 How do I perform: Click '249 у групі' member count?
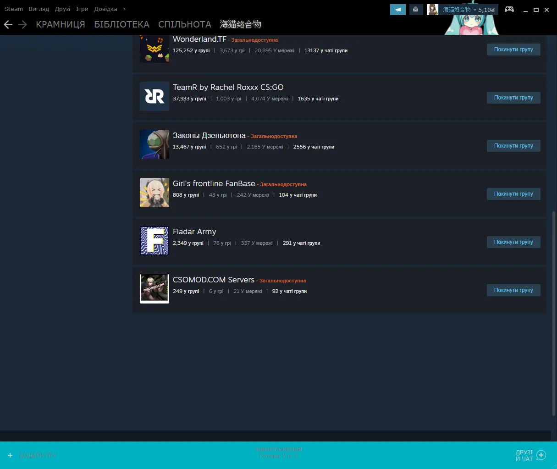[186, 292]
